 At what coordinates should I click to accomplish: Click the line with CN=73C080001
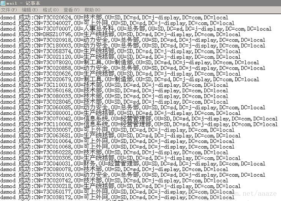click(x=120, y=113)
